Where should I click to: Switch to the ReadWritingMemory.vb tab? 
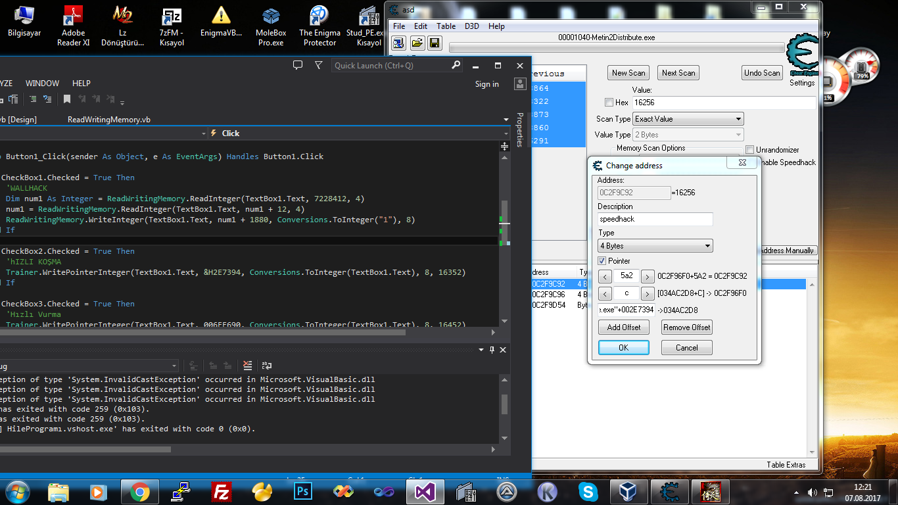[109, 120]
